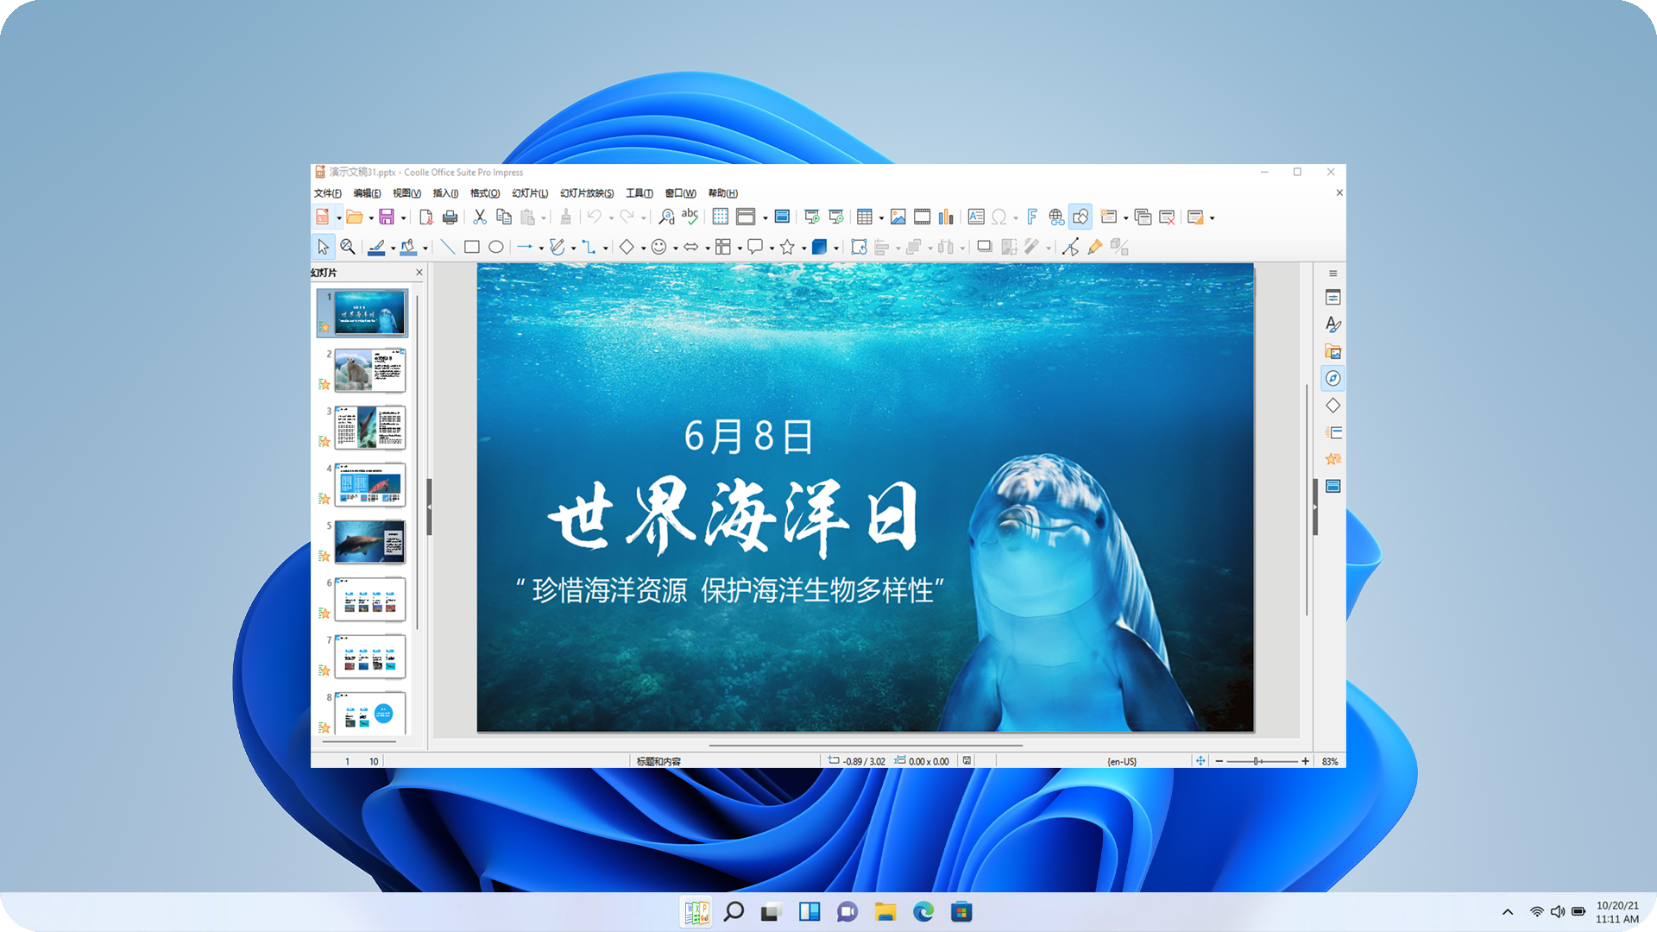Click fit slide to window icon
Viewport: 1657px width, 932px height.
pyautogui.click(x=1200, y=761)
